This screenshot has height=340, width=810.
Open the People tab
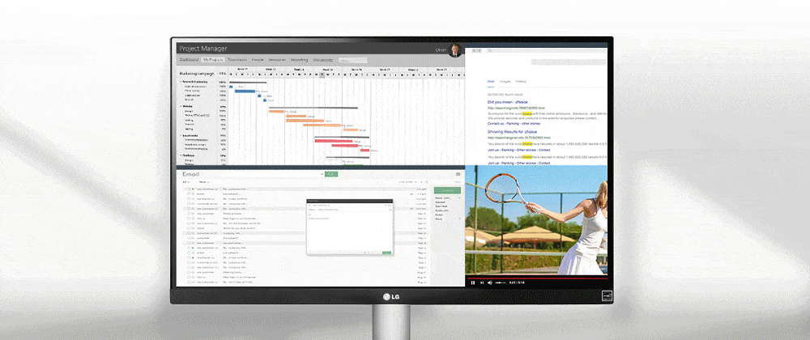pyautogui.click(x=258, y=60)
